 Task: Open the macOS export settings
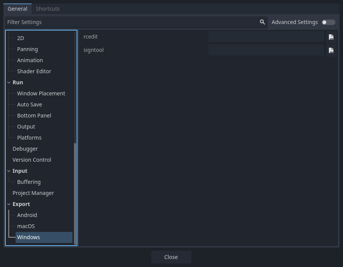pos(26,226)
